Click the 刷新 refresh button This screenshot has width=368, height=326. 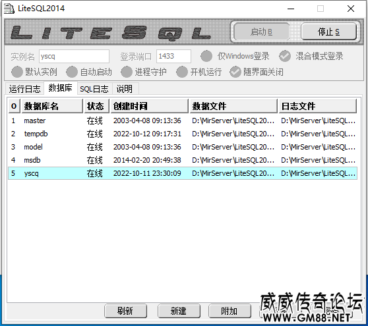(x=125, y=311)
